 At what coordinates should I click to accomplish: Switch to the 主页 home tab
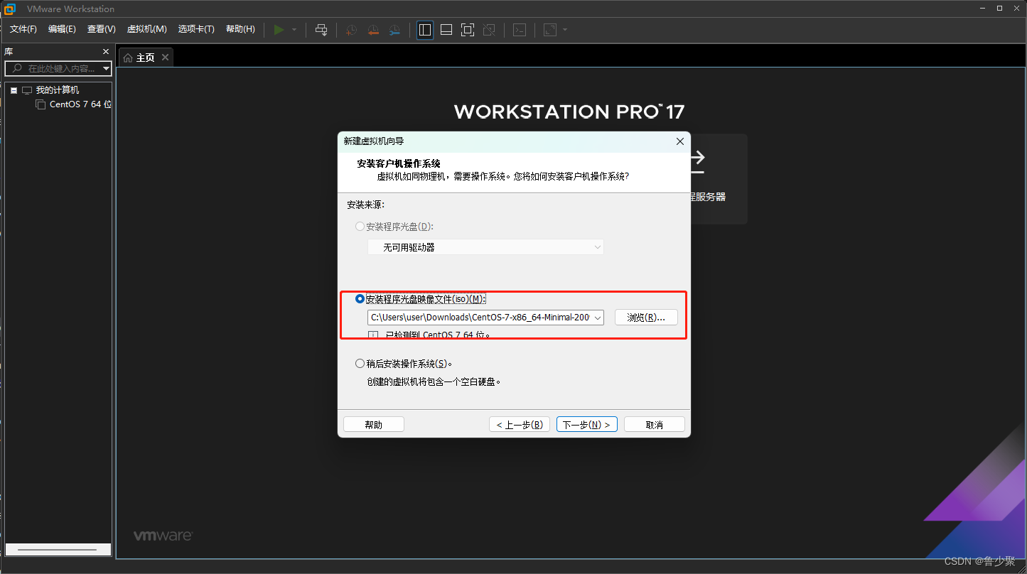pyautogui.click(x=145, y=58)
